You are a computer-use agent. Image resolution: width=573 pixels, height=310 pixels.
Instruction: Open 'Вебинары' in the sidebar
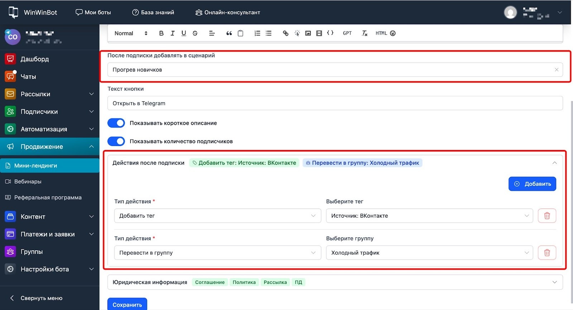point(28,181)
